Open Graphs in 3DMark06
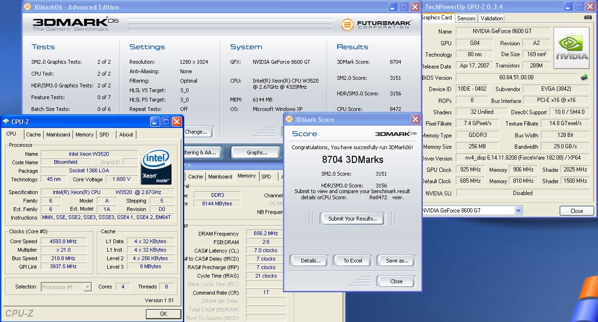The width and height of the screenshot is (598, 322). click(x=256, y=153)
